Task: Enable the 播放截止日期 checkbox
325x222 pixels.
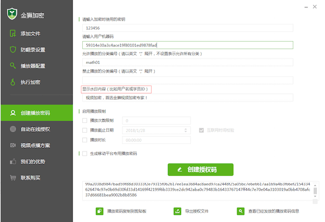Action: pyautogui.click(x=84, y=130)
